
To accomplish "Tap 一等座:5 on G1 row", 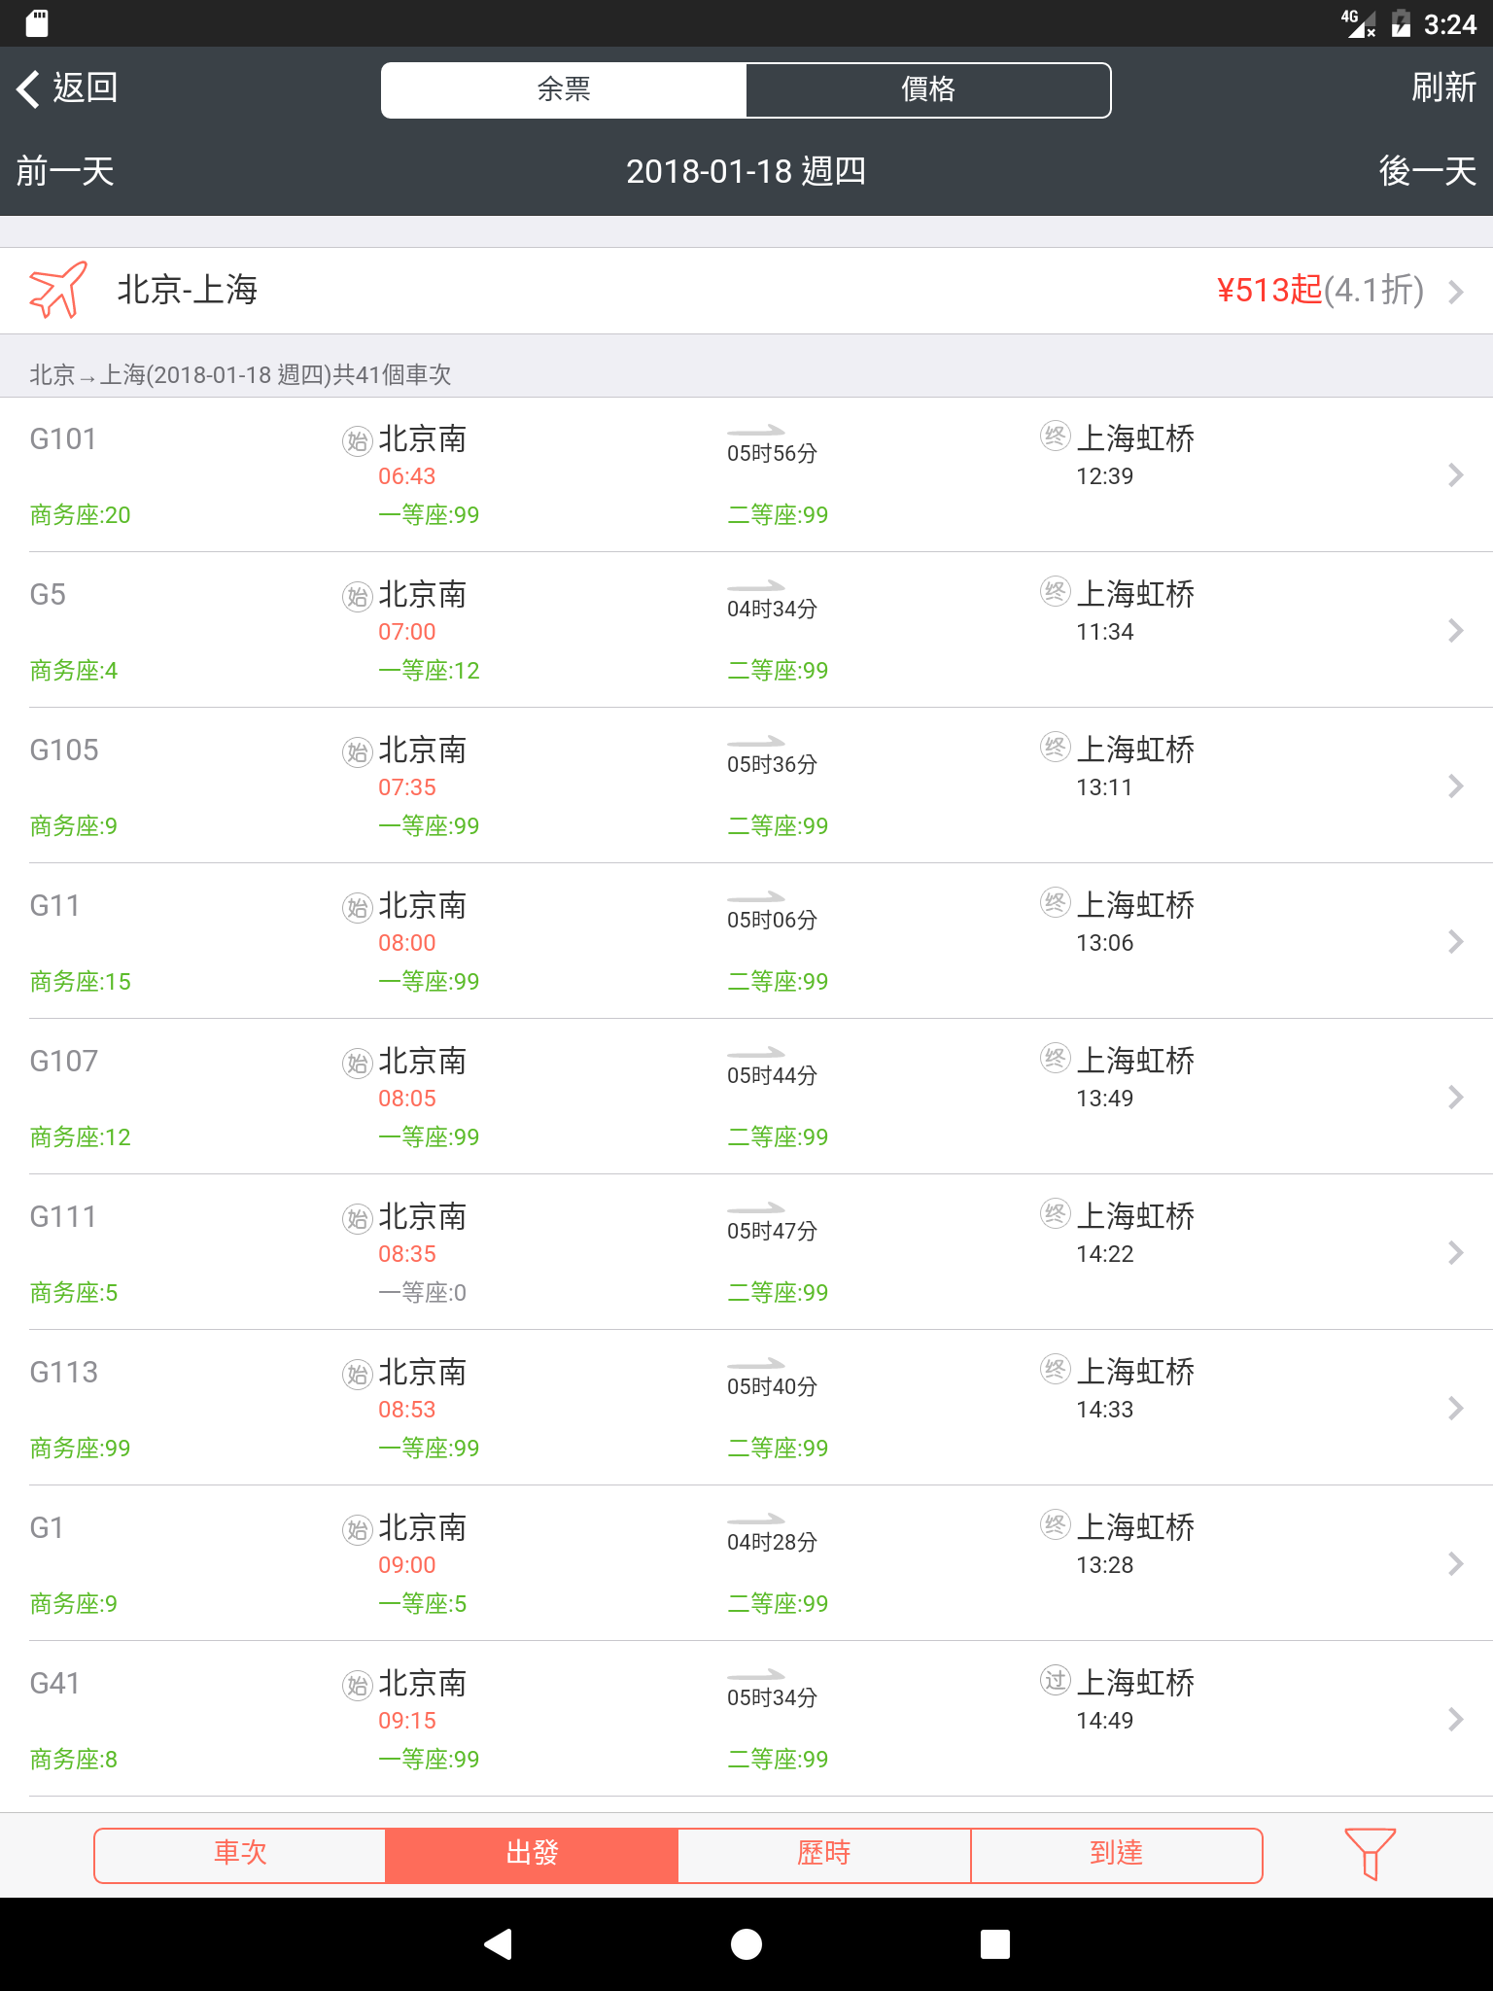I will click(422, 1604).
